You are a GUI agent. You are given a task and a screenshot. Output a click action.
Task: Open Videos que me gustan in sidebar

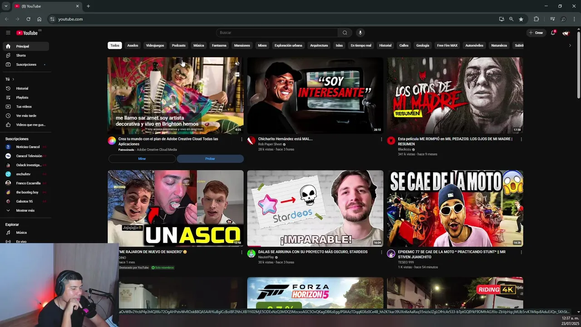pyautogui.click(x=25, y=125)
